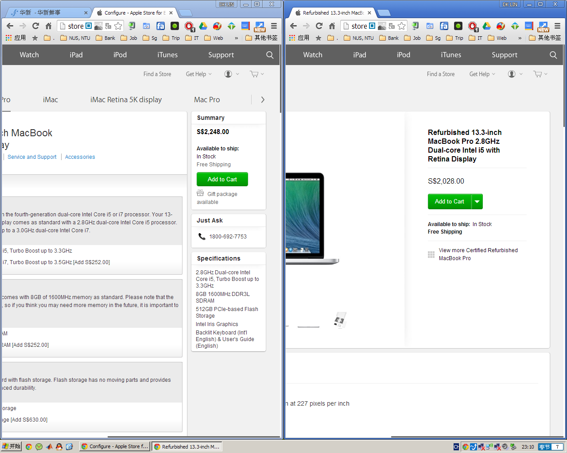Click the Apps grid icon in the left window's bookmarks bar
Viewport: 567px width, 453px height.
pos(8,38)
